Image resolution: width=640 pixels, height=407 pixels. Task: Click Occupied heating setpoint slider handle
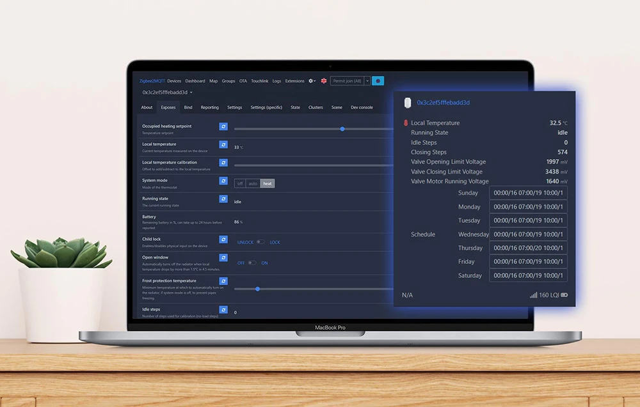point(342,129)
